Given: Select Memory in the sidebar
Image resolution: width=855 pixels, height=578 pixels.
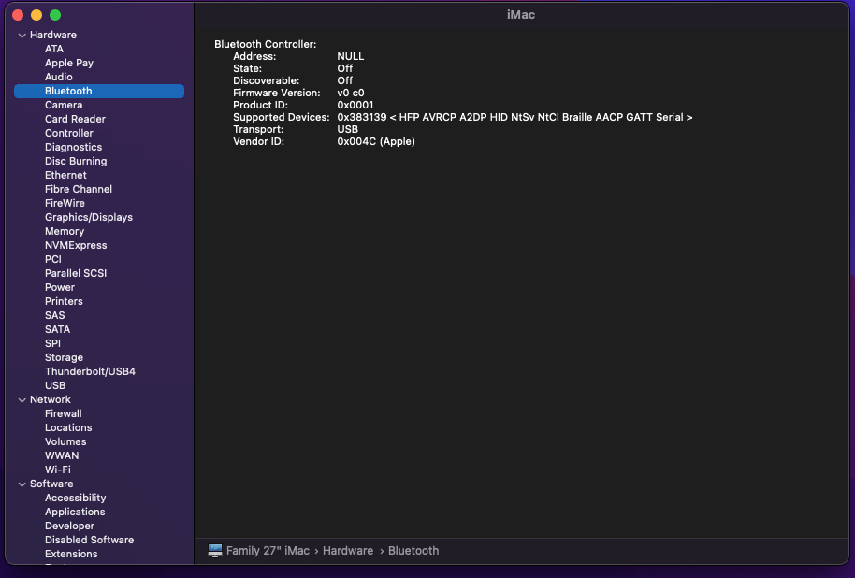Looking at the screenshot, I should [x=65, y=231].
